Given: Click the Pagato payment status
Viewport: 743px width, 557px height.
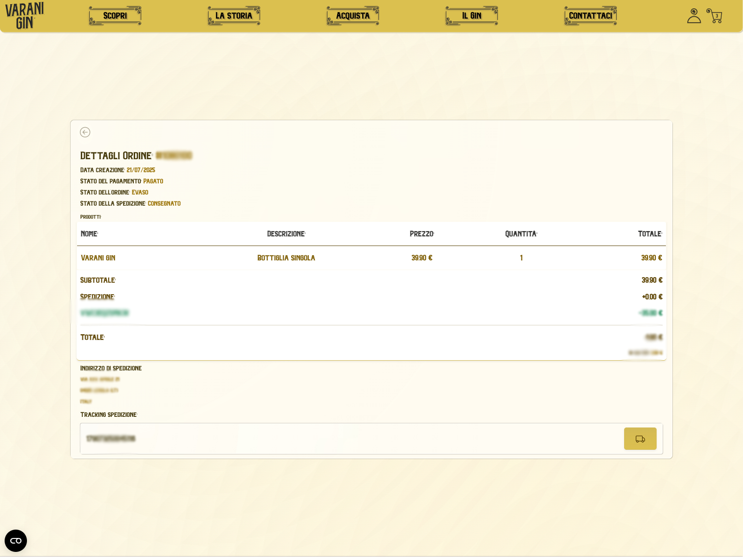Looking at the screenshot, I should (x=153, y=181).
